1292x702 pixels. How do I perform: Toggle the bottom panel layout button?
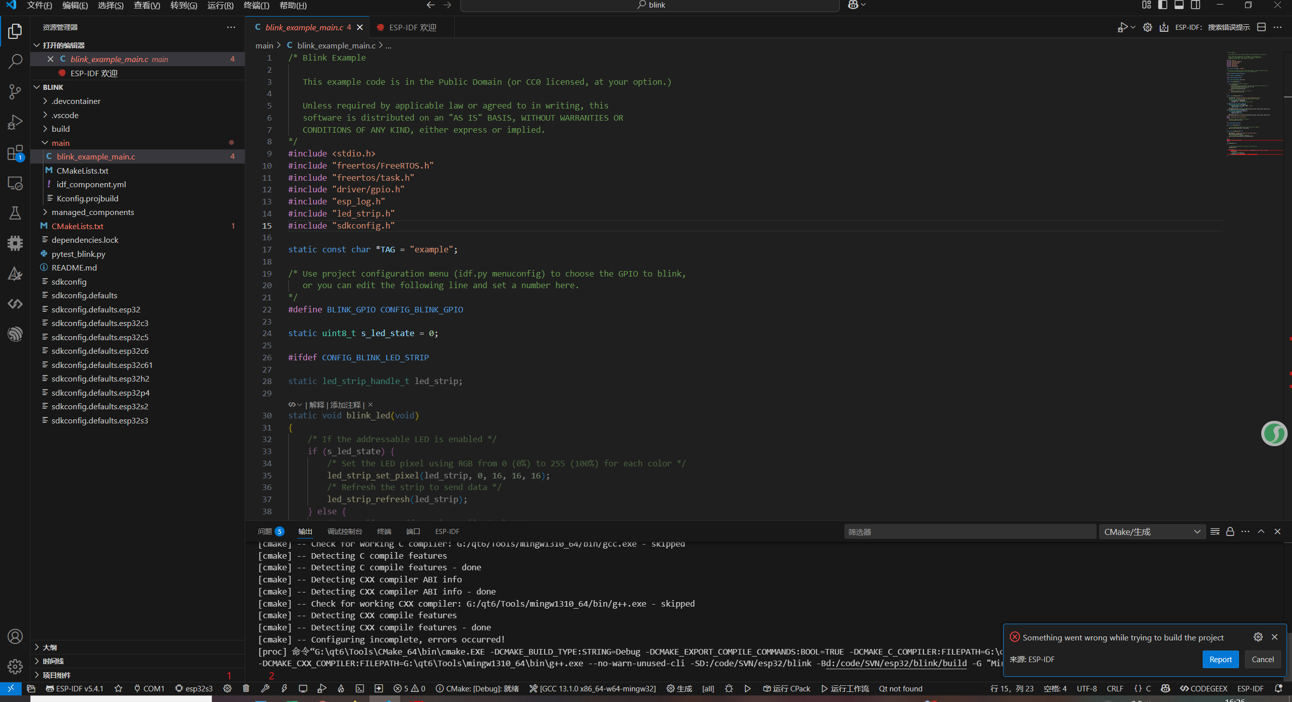tap(1179, 5)
